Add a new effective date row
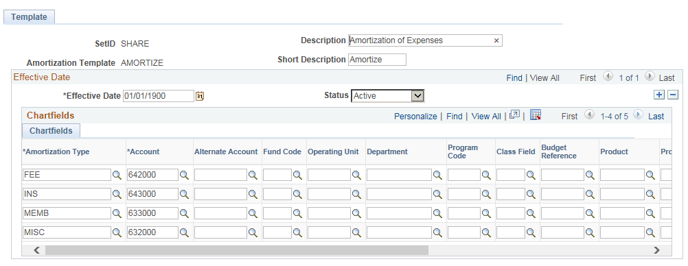 pos(659,95)
